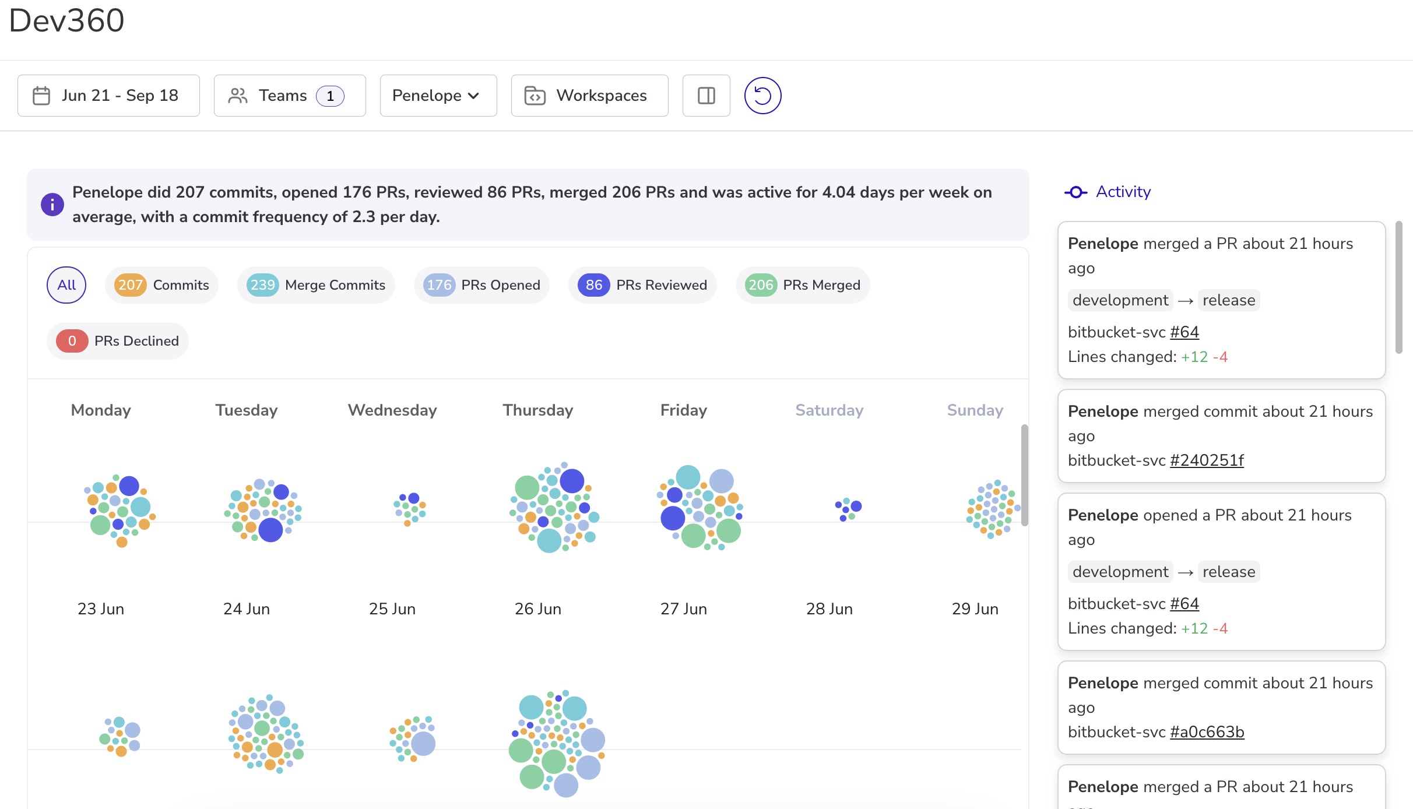Click the Activity panel vertical scrollbar
Viewport: 1413px width, 809px height.
[1398, 287]
